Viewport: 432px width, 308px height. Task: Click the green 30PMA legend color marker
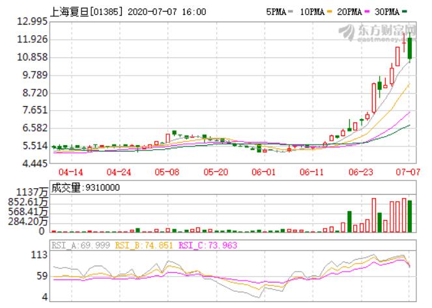[405, 12]
